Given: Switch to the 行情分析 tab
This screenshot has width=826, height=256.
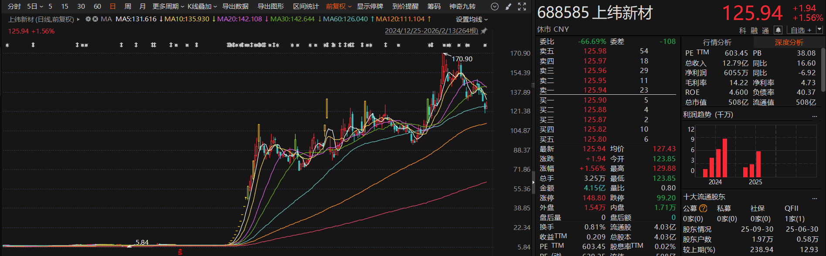Looking at the screenshot, I should click(x=717, y=42).
